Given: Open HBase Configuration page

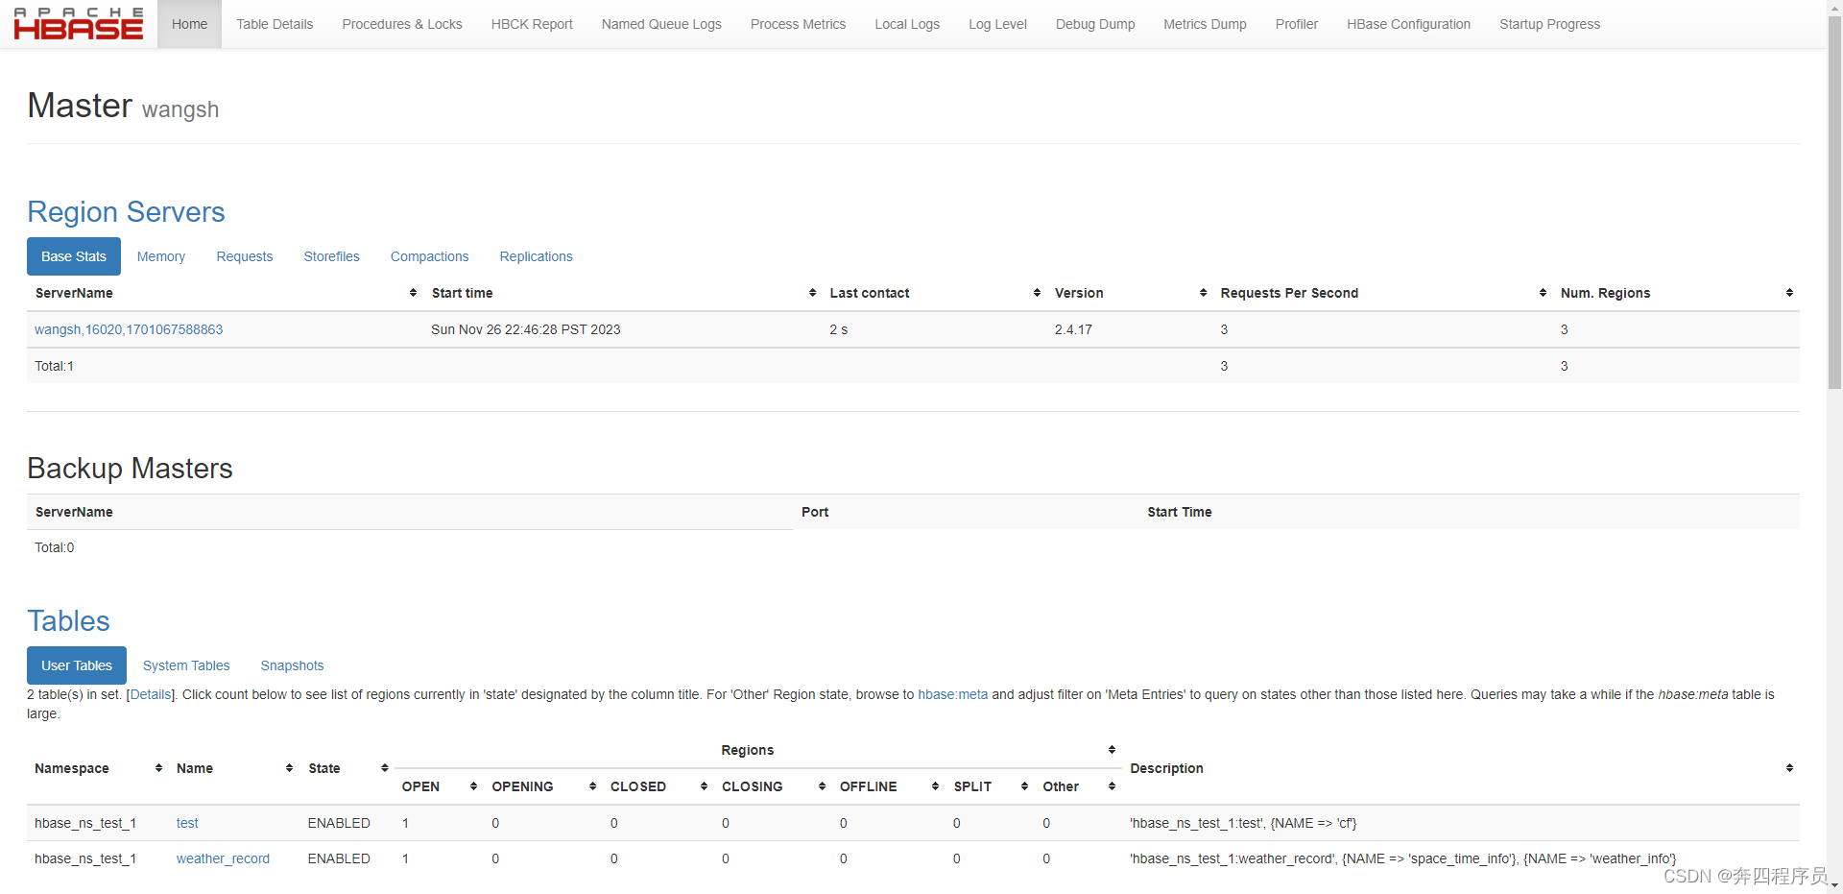Looking at the screenshot, I should point(1408,24).
